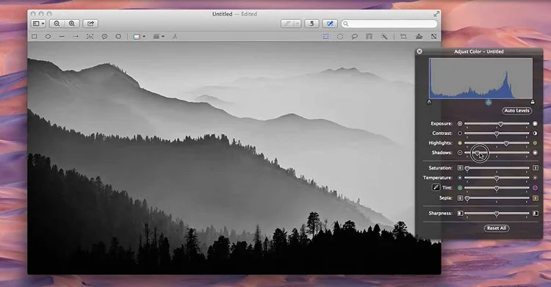
Task: Rotate the image with the rotate button
Action: 311,23
